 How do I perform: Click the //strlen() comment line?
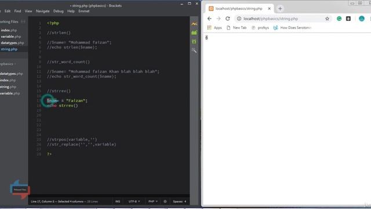[59, 33]
